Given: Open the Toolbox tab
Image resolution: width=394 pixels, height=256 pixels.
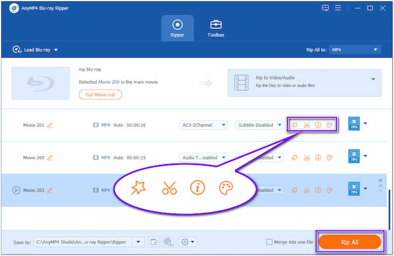Looking at the screenshot, I should [216, 28].
